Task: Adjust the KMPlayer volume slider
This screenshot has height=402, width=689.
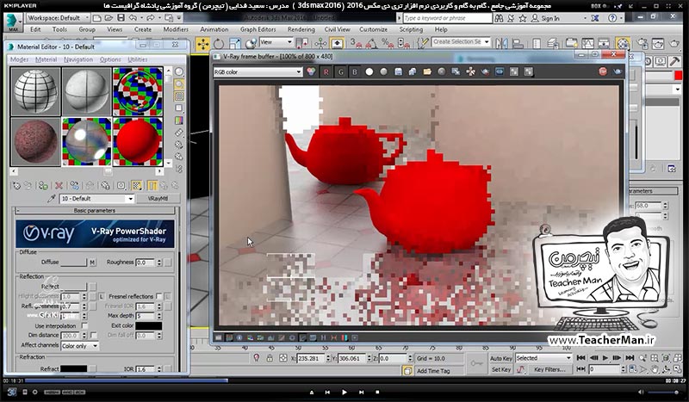Action: click(664, 393)
